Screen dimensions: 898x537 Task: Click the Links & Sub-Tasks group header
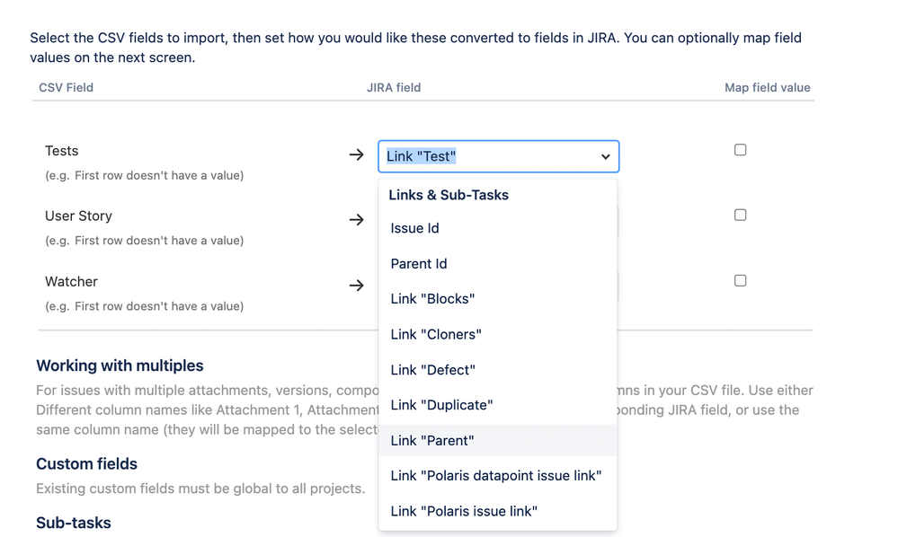pos(449,195)
